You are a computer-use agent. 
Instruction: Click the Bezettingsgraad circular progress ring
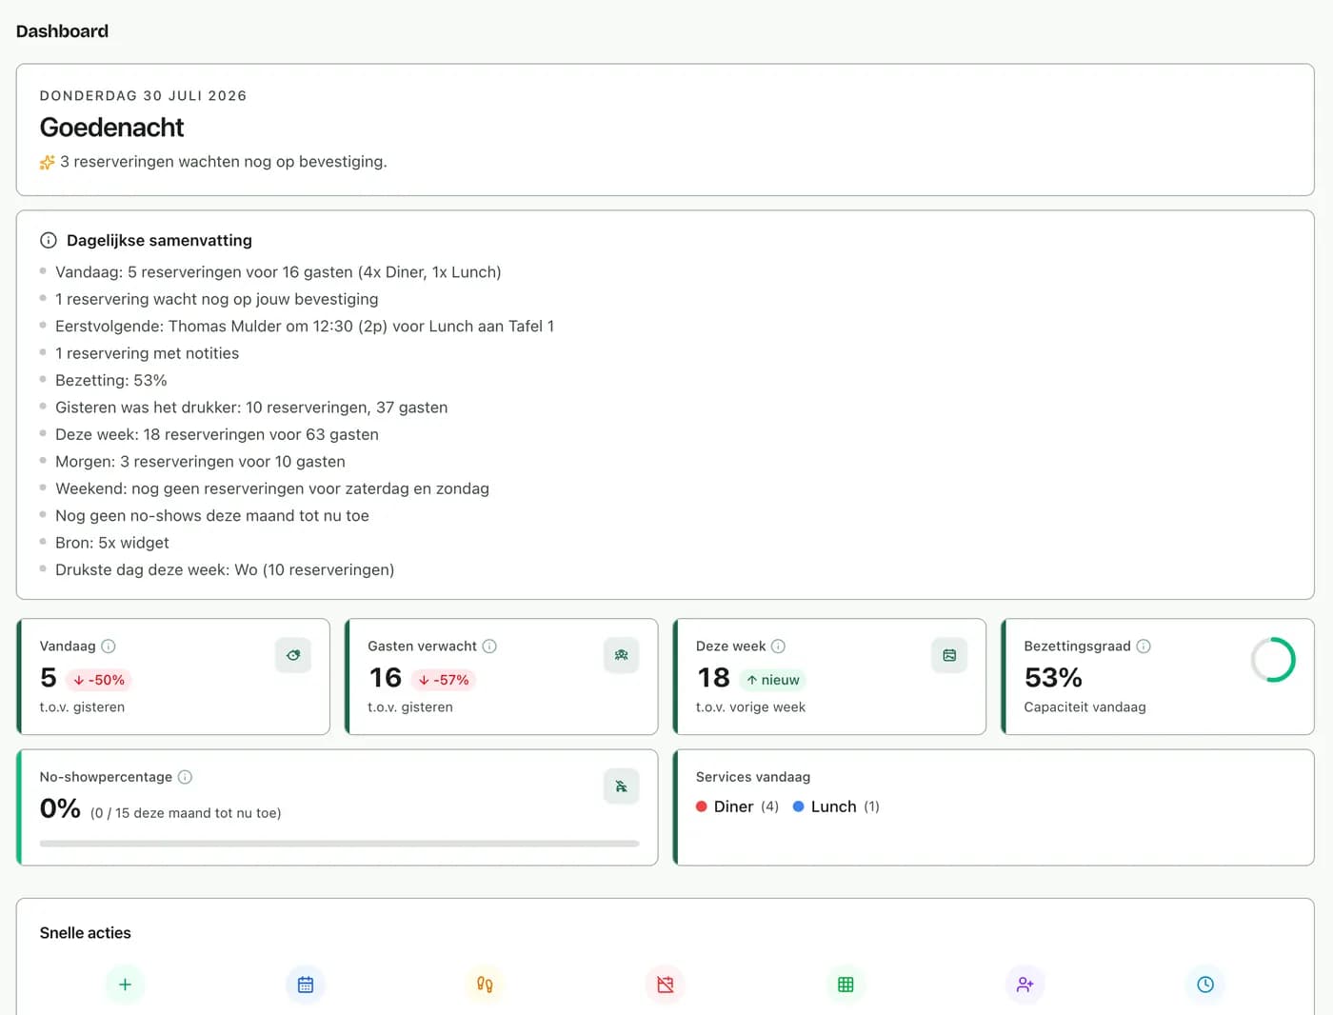point(1273,660)
